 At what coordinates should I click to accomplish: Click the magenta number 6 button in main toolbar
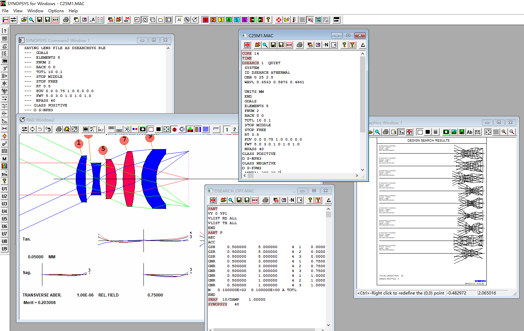(x=245, y=20)
